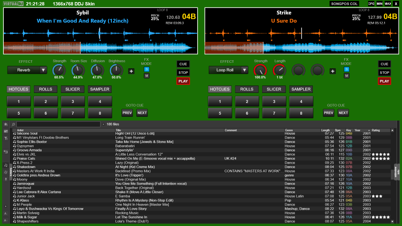Click the favorites star icon in browser sidebar
Image resolution: width=402 pixels, height=226 pixels.
(x=6, y=124)
